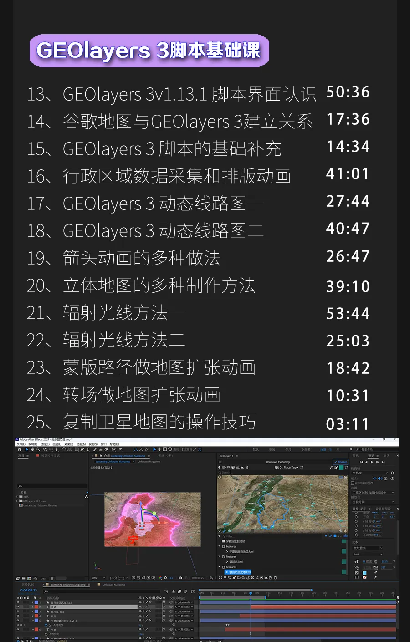The image size is (410, 642).
Task: Open the range dropdown in Preview
Action: coord(372,492)
